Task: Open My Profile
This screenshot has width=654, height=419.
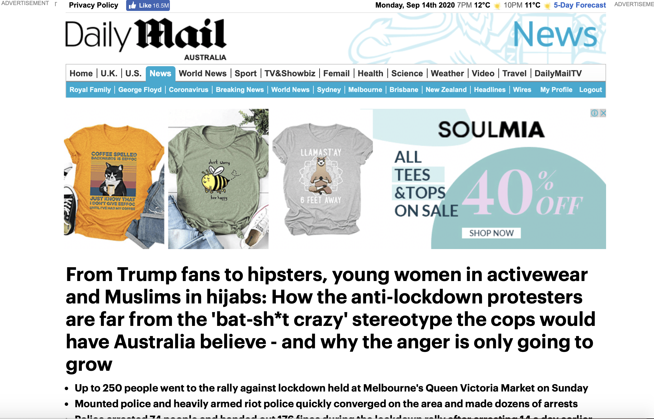Action: click(556, 90)
